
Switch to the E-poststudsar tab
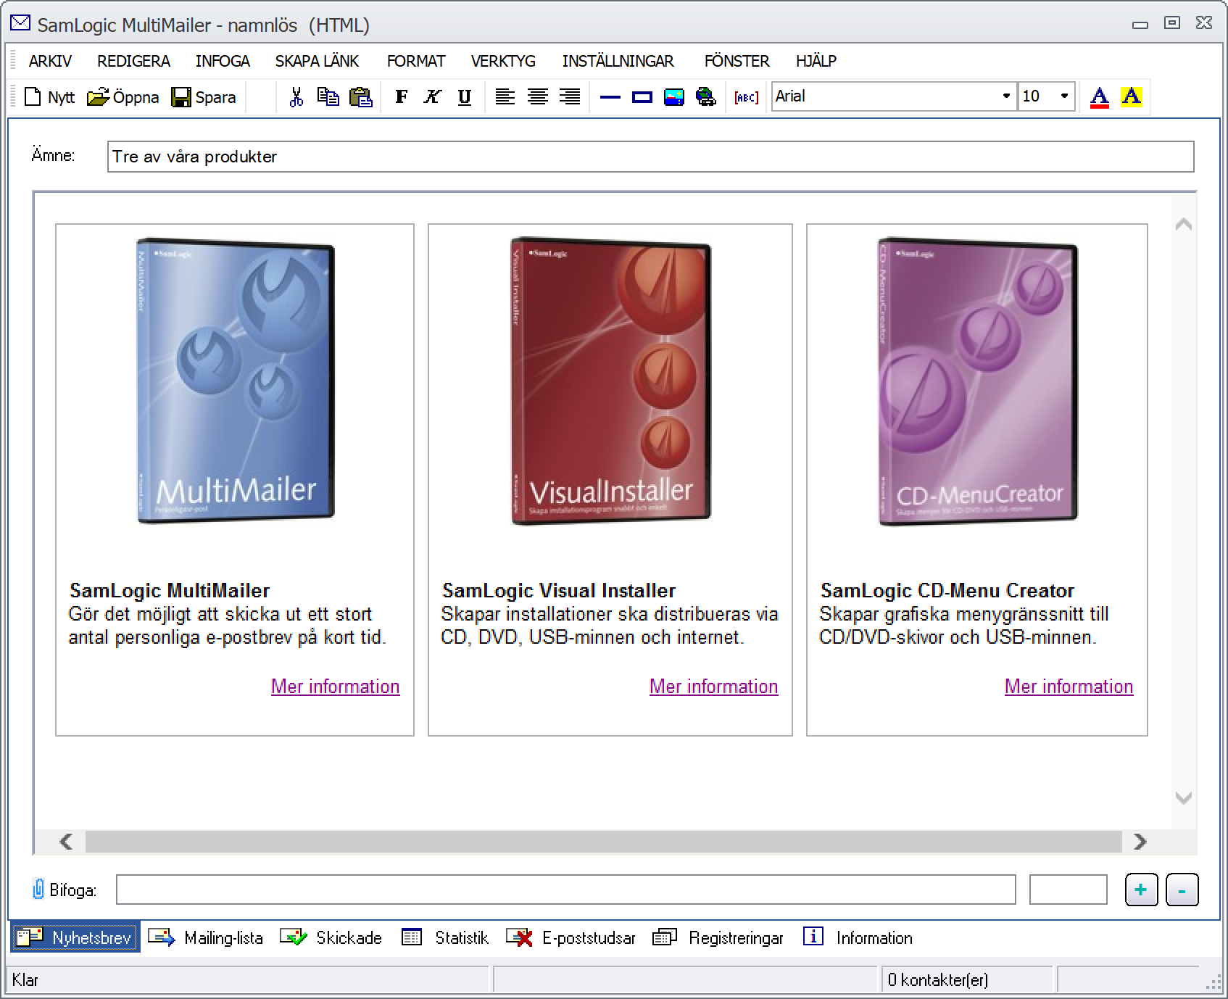[x=571, y=937]
